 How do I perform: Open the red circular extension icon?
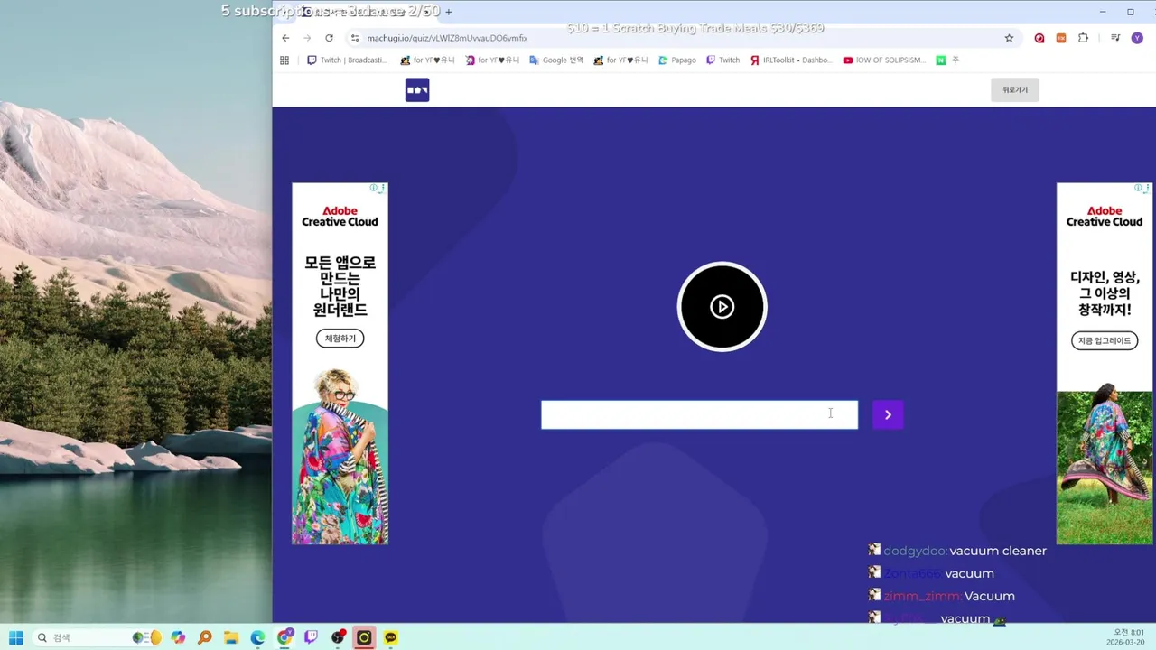point(1039,38)
